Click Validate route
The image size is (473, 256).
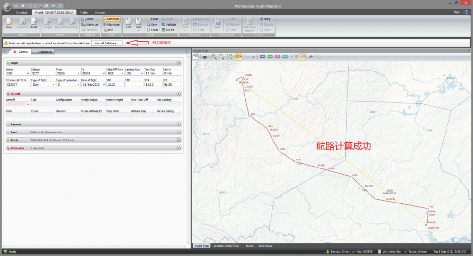(x=169, y=25)
